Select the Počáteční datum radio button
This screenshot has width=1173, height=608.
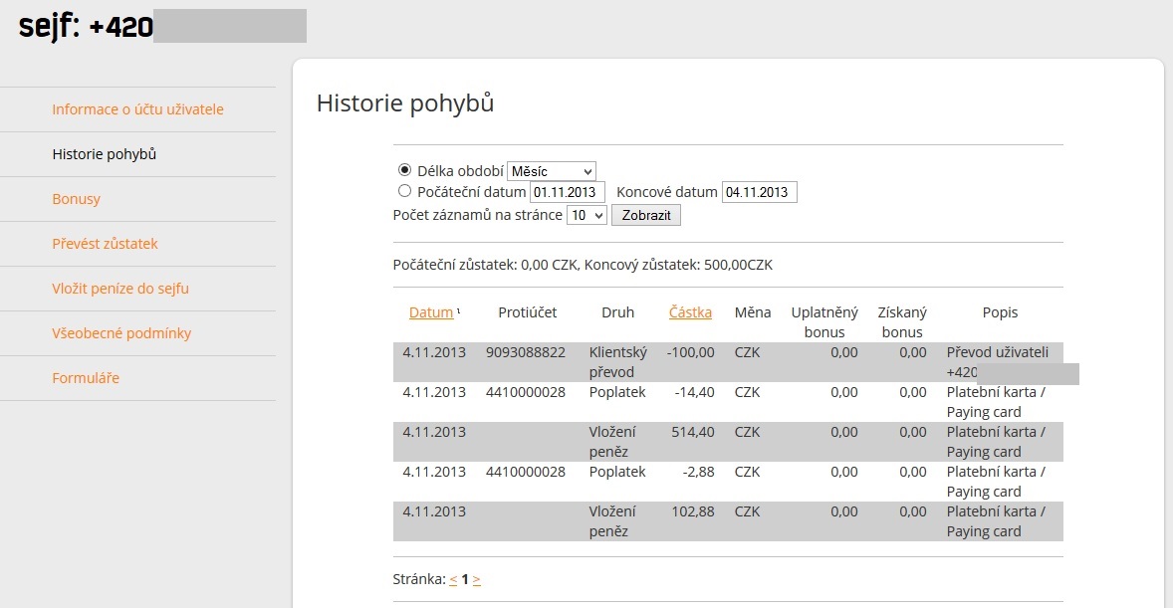tap(404, 191)
